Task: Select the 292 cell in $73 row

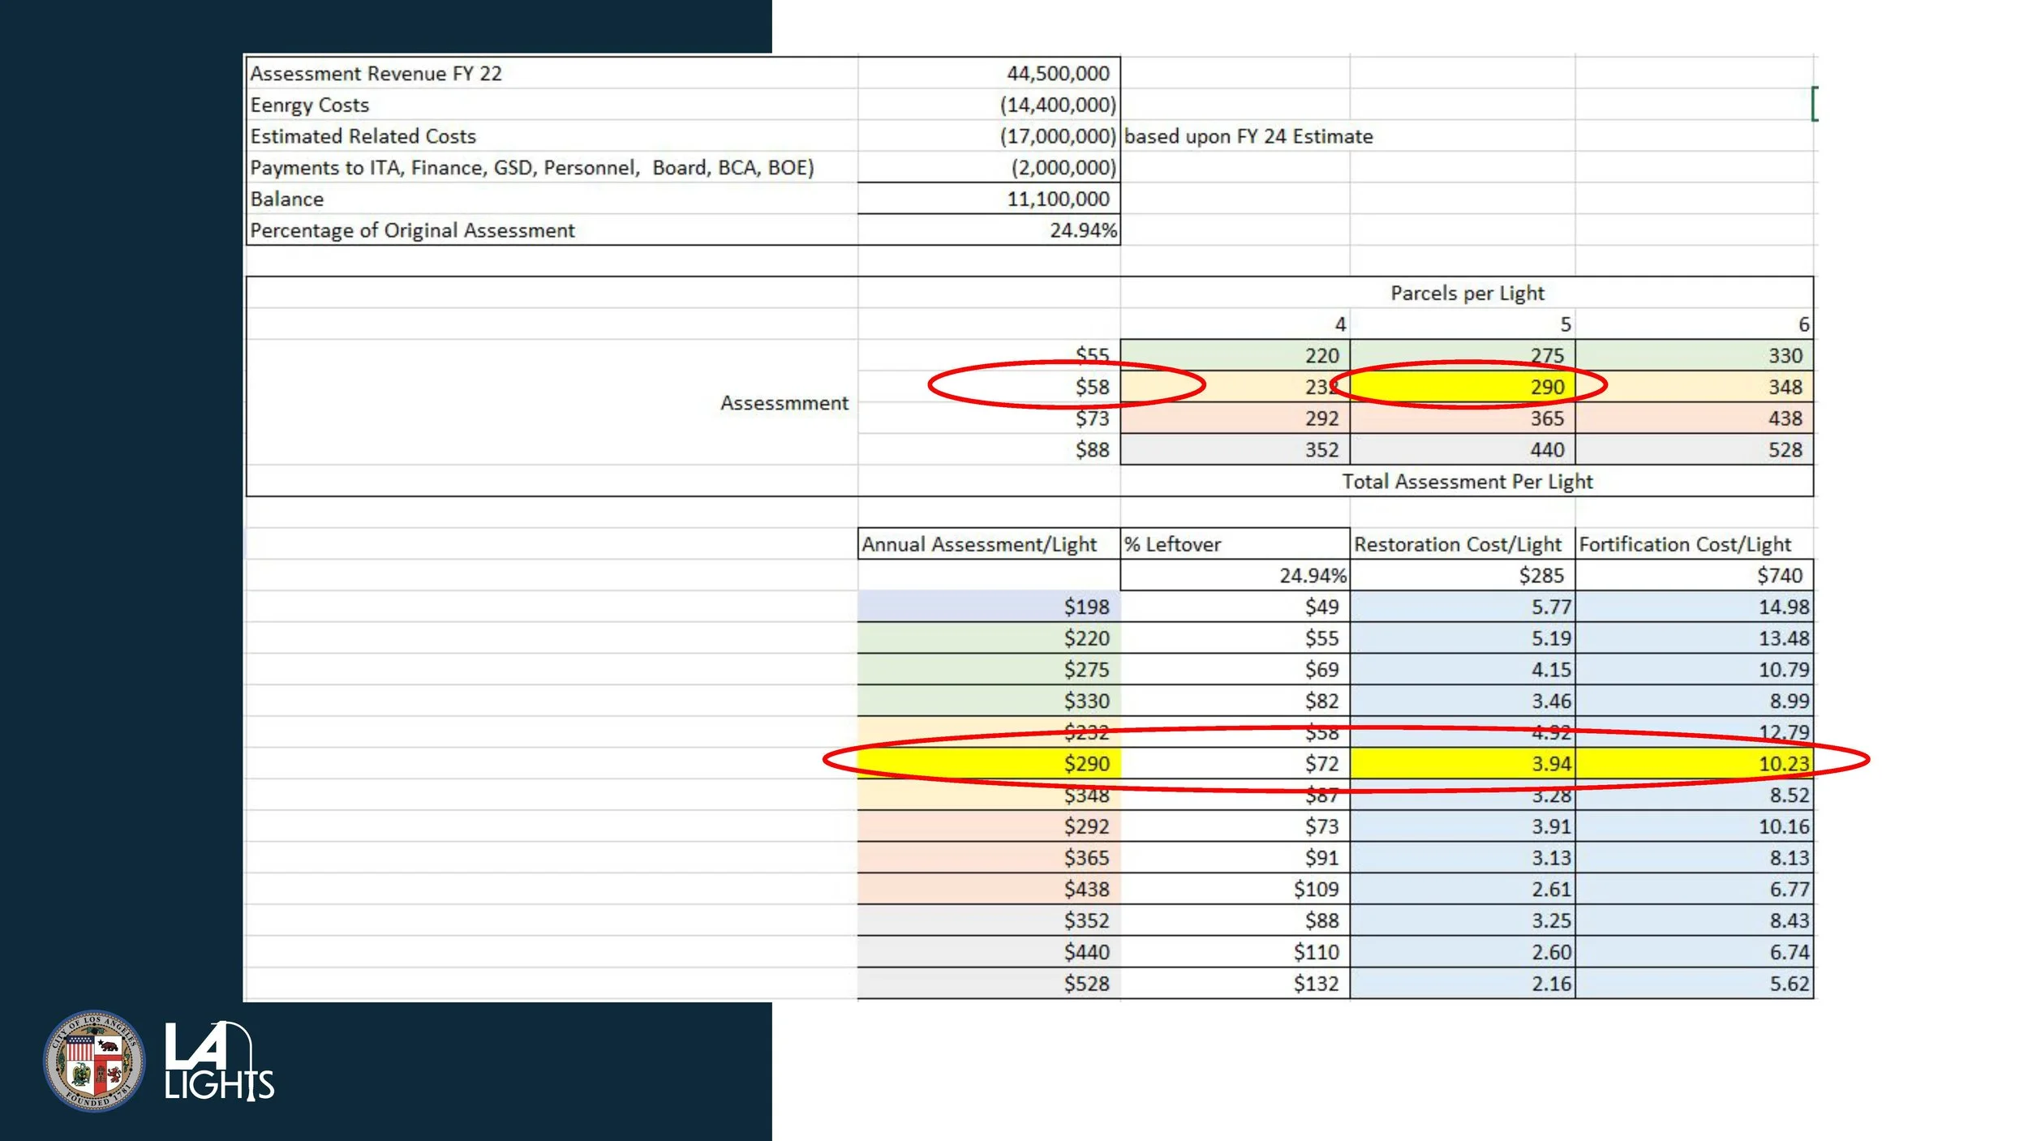Action: click(x=1235, y=418)
